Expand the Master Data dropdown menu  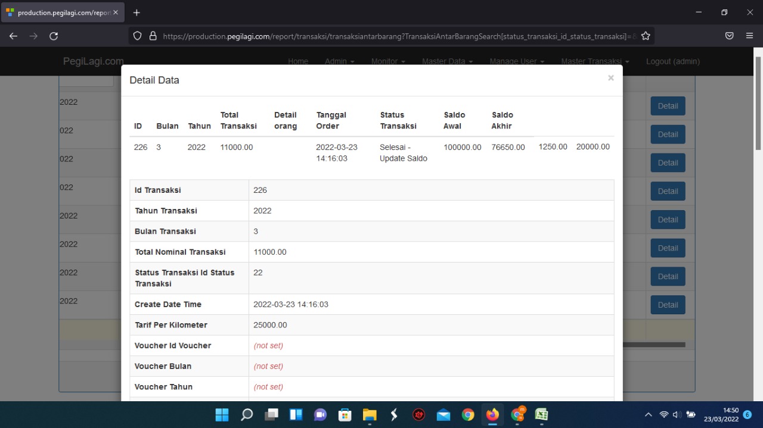[447, 61]
